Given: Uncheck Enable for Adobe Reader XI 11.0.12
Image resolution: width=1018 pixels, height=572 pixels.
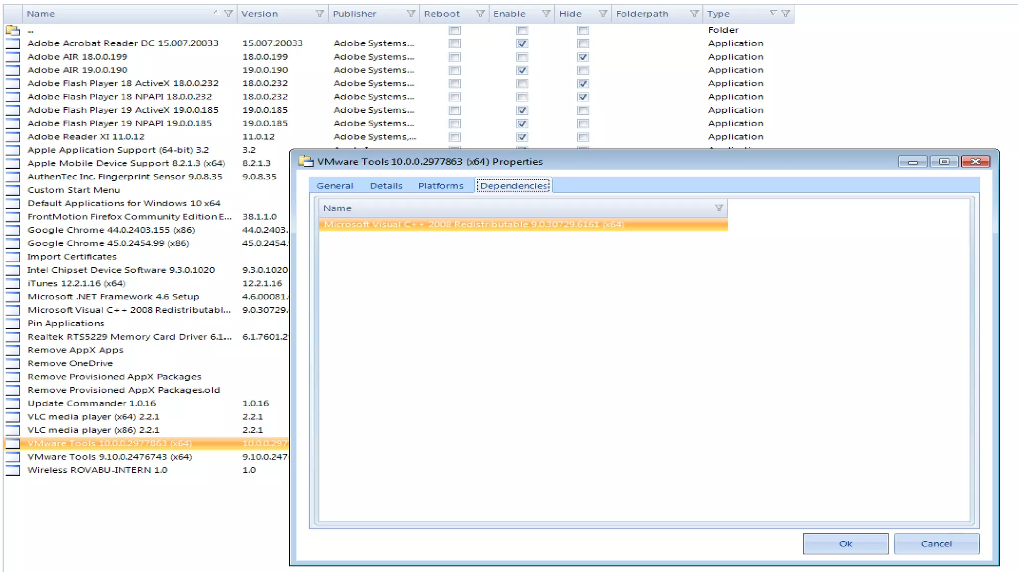Looking at the screenshot, I should tap(522, 137).
